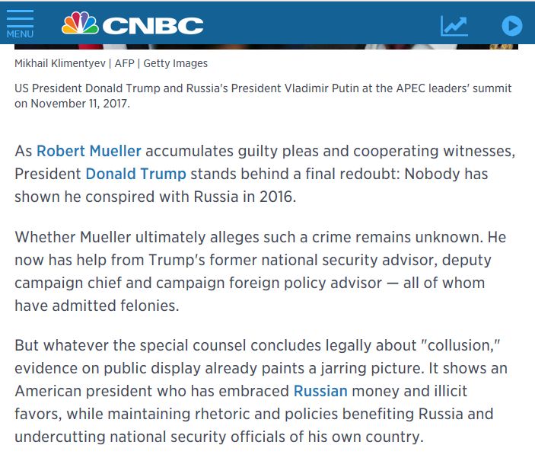Image resolution: width=535 pixels, height=458 pixels.
Task: Click the empty area of the blue header bar
Action: pyautogui.click(x=320, y=24)
